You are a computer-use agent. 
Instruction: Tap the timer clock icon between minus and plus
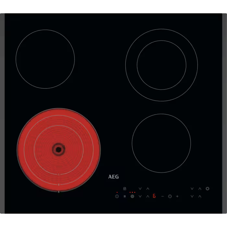(x=170, y=196)
